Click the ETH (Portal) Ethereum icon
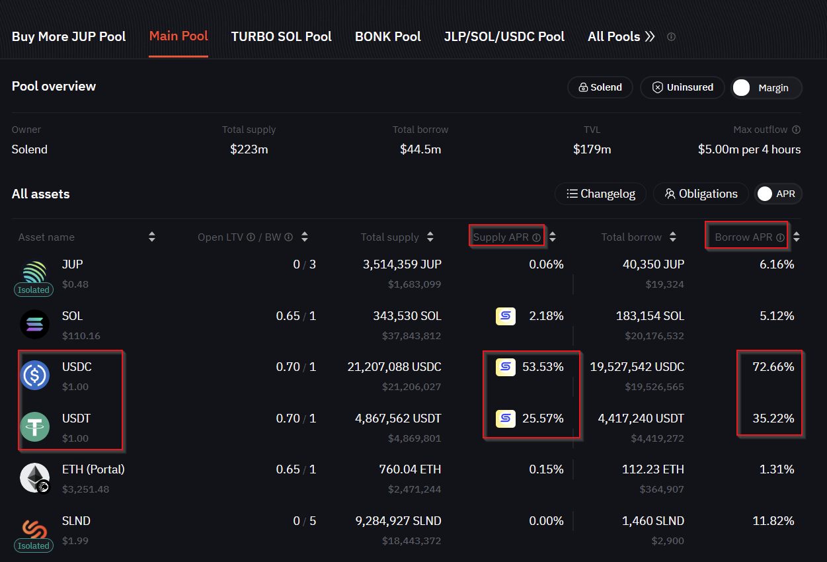Viewport: 827px width, 562px height. tap(34, 478)
